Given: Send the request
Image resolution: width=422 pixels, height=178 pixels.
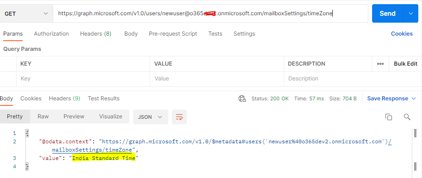Looking at the screenshot, I should pyautogui.click(x=387, y=13).
